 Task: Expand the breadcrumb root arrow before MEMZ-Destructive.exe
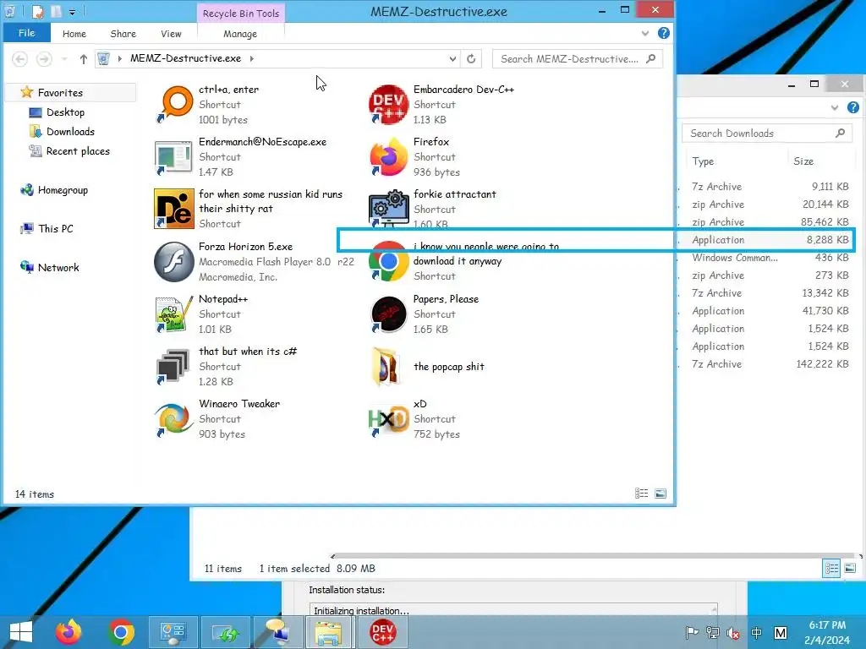(119, 58)
